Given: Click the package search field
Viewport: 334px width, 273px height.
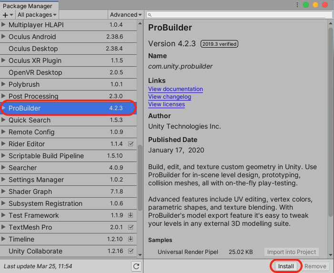Looking at the screenshot, I should tap(239, 15).
